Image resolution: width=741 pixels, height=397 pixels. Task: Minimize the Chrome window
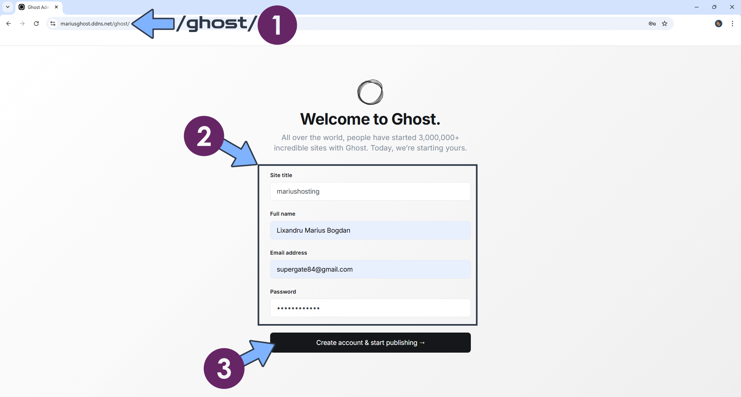click(x=697, y=7)
